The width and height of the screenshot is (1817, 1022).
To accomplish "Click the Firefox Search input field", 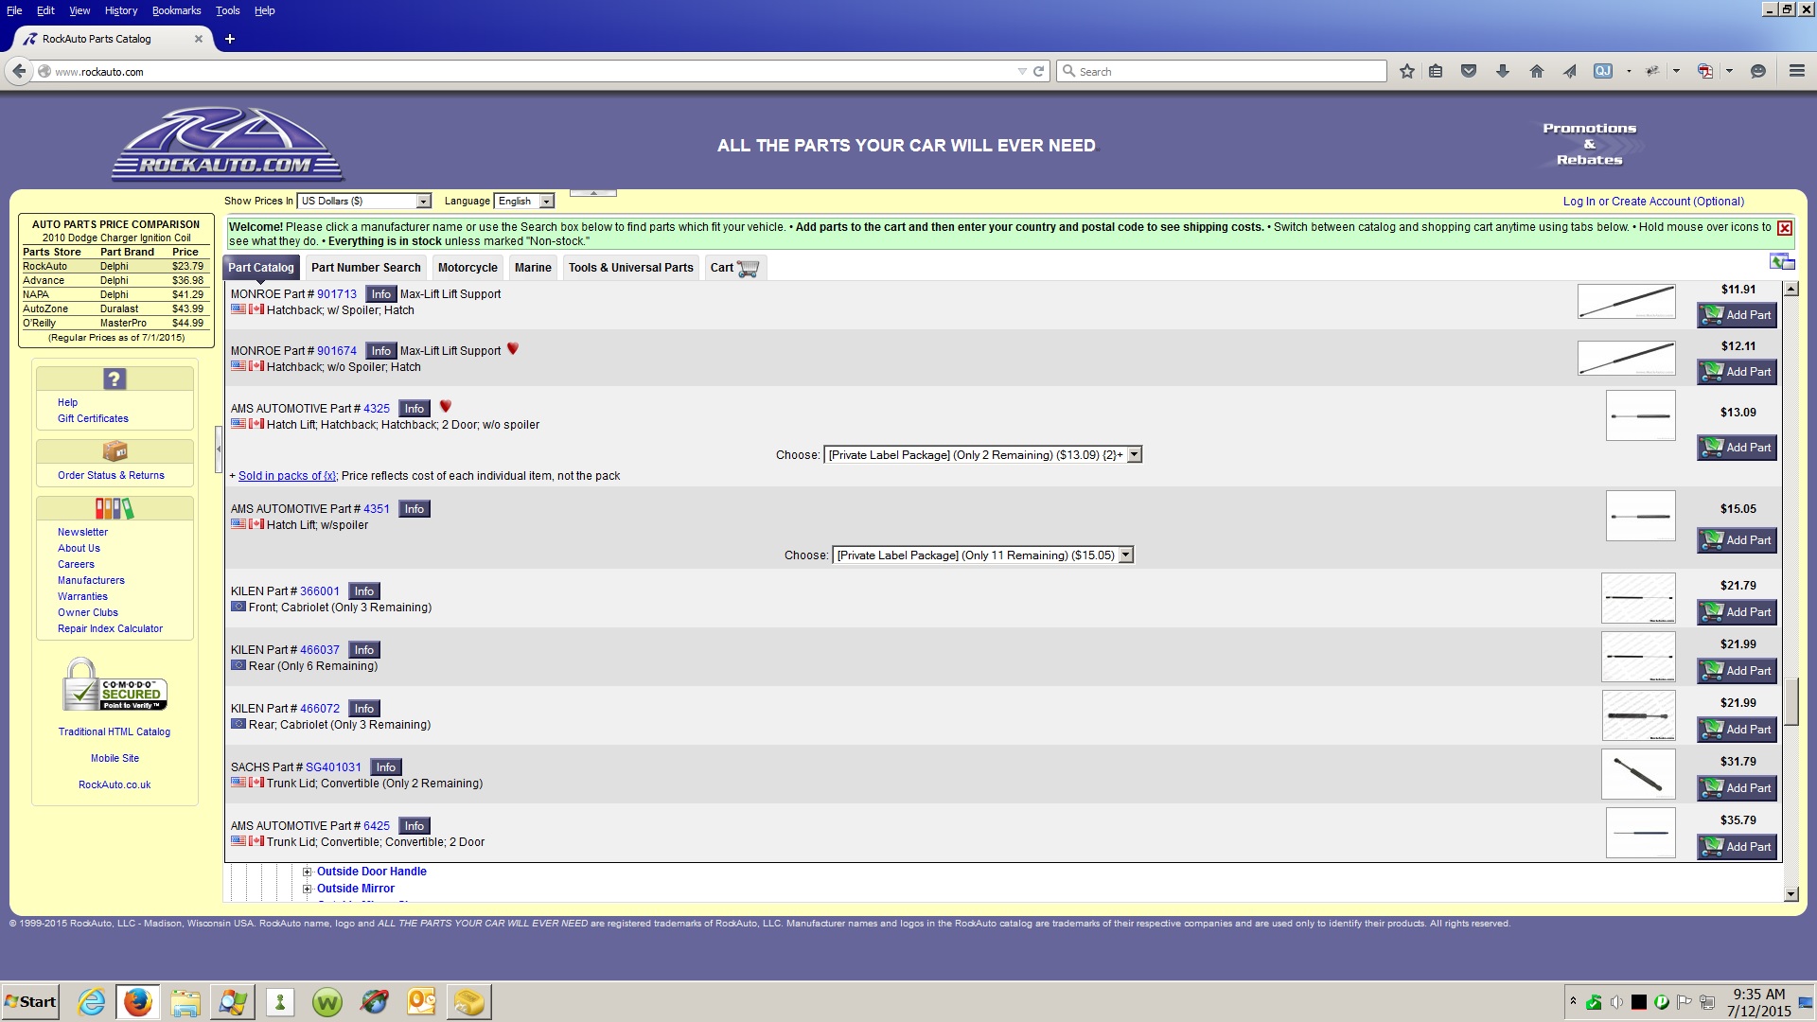I will (x=1221, y=71).
